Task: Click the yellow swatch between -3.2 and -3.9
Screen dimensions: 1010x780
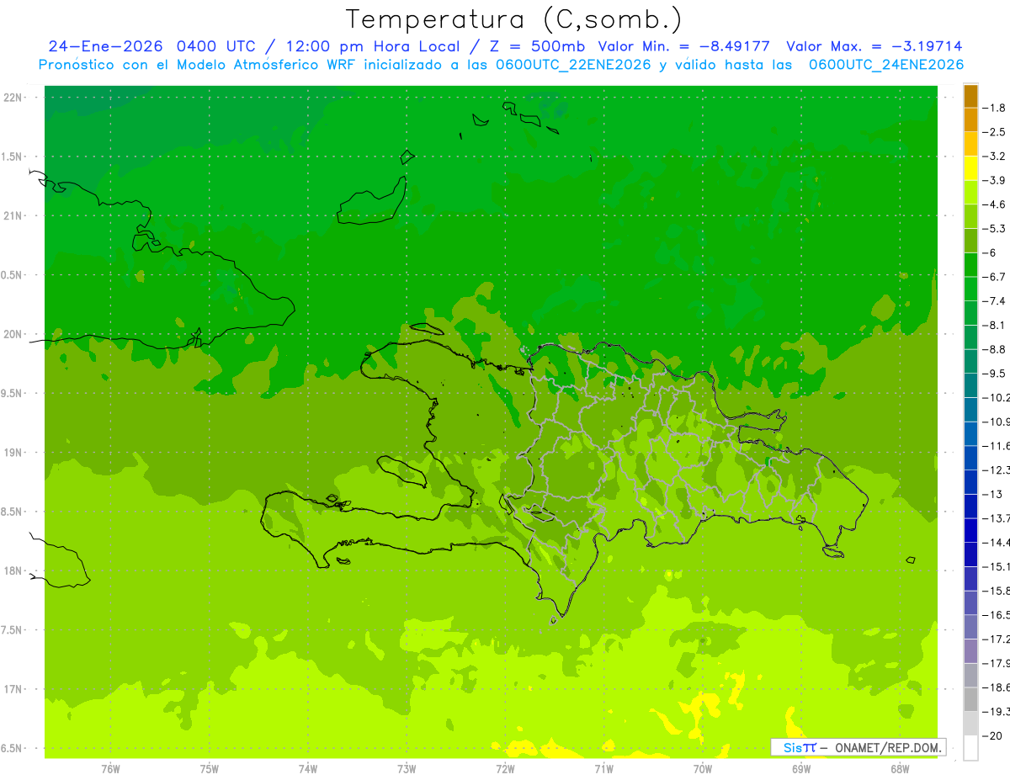Action: [970, 168]
